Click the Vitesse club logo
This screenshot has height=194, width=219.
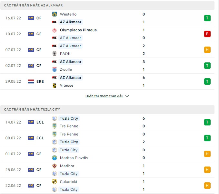click(55, 85)
